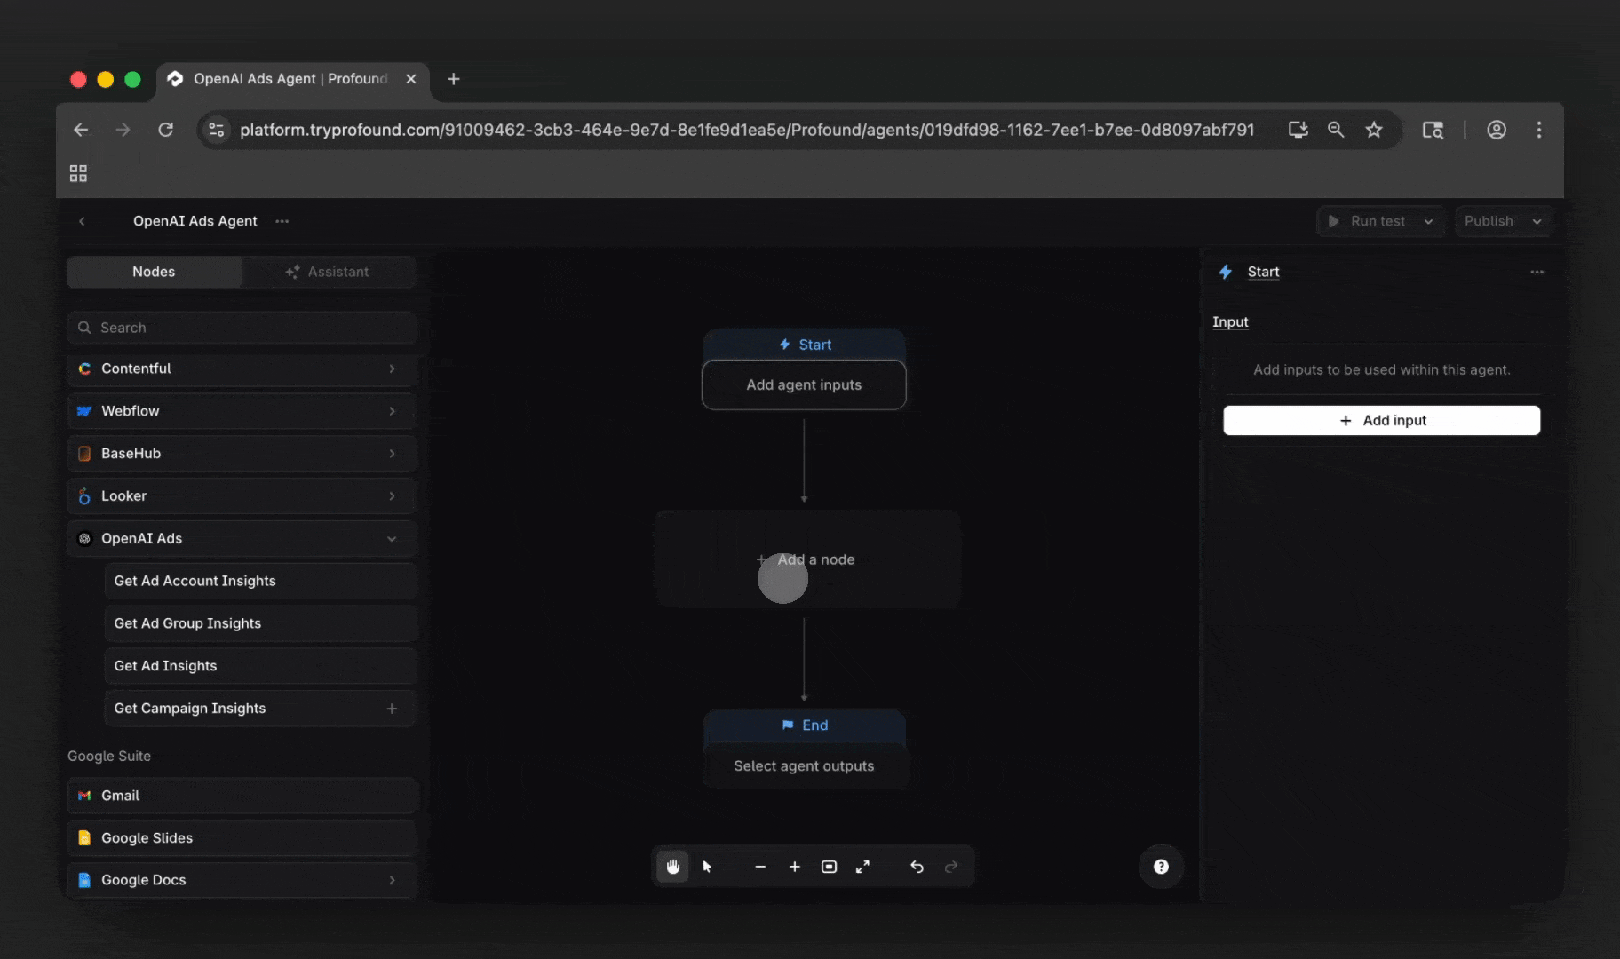1620x959 pixels.
Task: Click Add agent inputs box
Action: [x=804, y=384]
